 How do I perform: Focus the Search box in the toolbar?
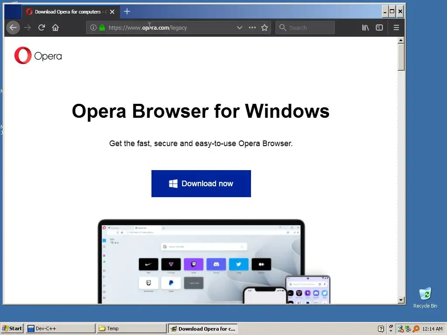pos(305,27)
